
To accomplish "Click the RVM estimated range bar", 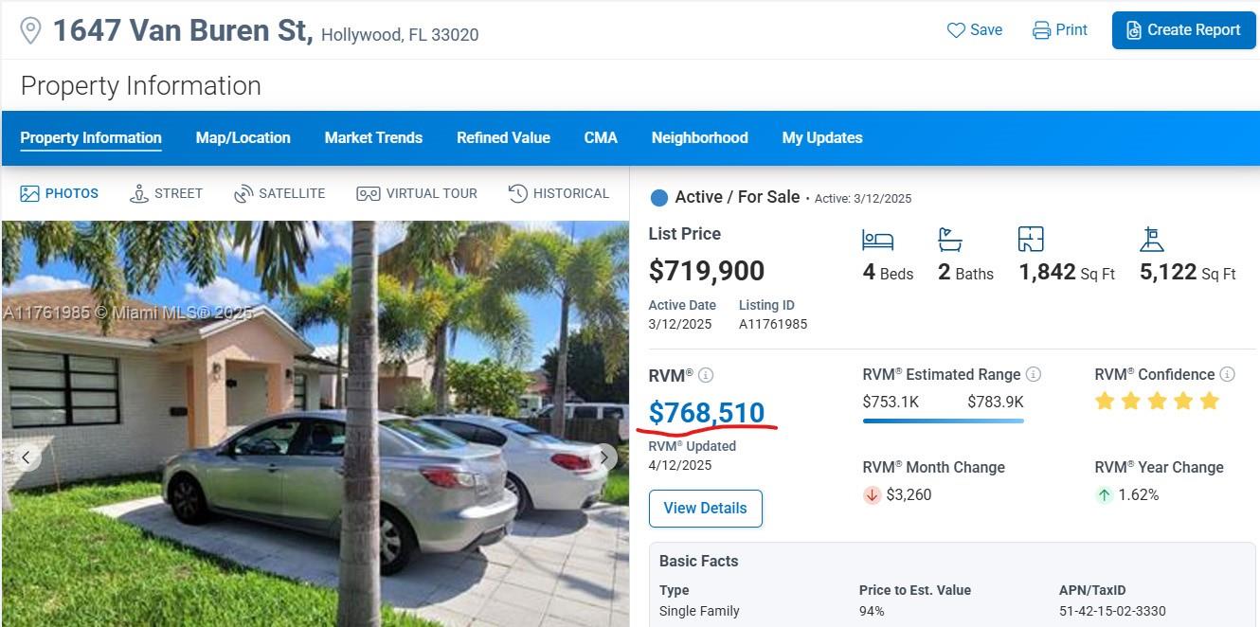I will click(x=943, y=421).
